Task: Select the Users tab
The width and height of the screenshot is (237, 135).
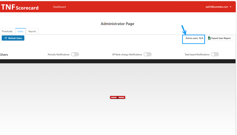Action: point(20,31)
